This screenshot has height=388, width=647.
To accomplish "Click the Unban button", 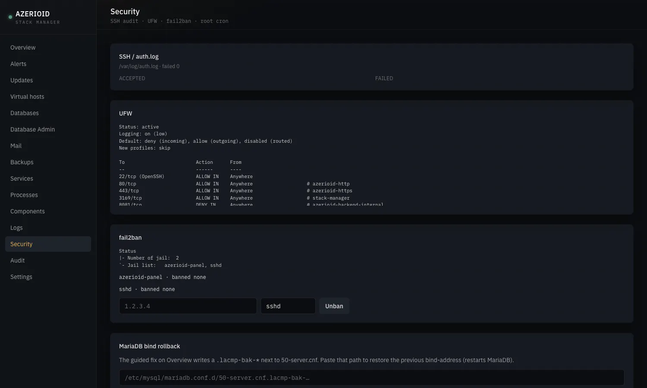I will point(334,306).
